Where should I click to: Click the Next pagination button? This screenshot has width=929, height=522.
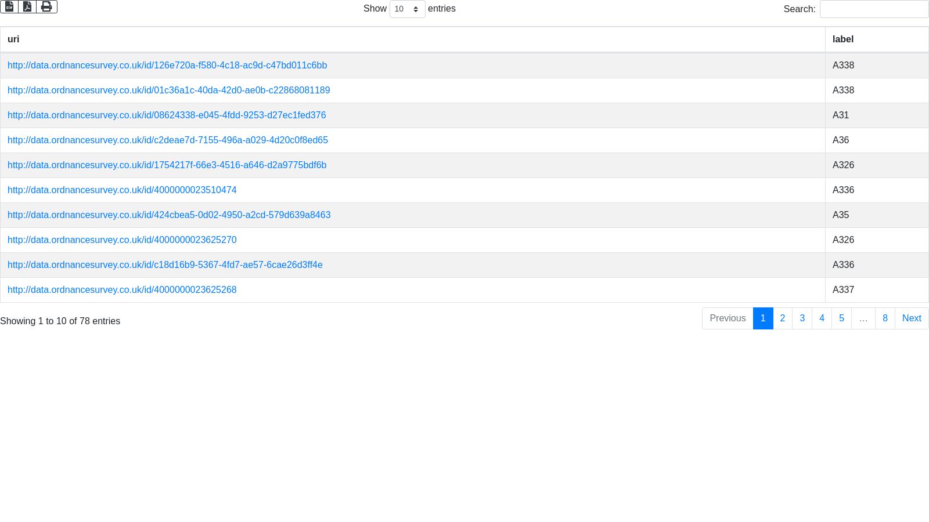[911, 318]
